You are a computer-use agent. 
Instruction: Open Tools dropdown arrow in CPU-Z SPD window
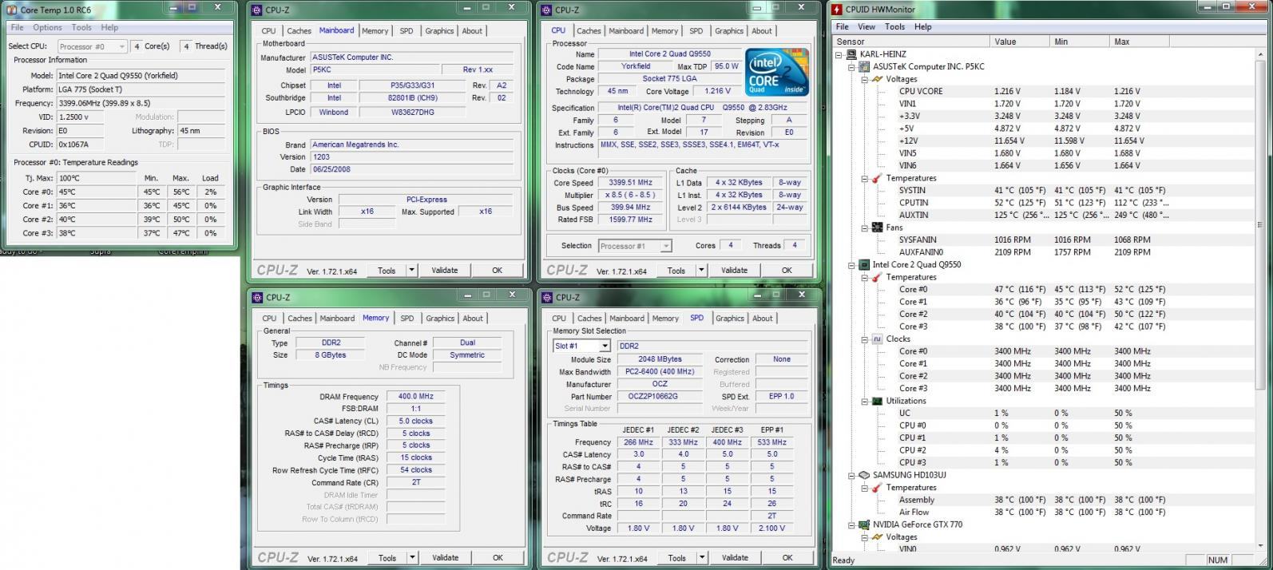[702, 557]
